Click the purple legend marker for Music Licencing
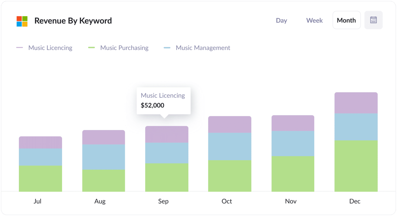 pyautogui.click(x=20, y=48)
